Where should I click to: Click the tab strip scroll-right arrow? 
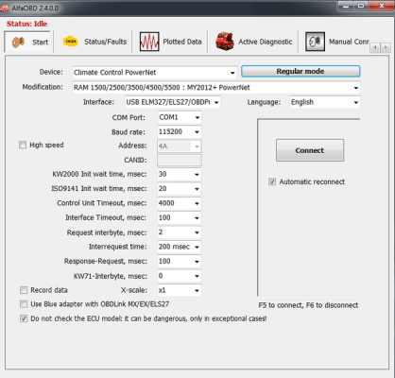point(385,47)
